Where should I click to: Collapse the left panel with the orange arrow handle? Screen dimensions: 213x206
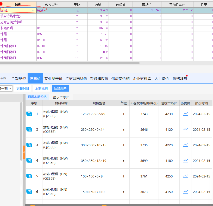(24, 152)
